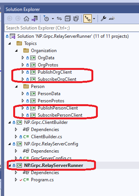The width and height of the screenshot is (139, 196).
Task: Open the ClientBuilder.cs file
Action: point(46,137)
